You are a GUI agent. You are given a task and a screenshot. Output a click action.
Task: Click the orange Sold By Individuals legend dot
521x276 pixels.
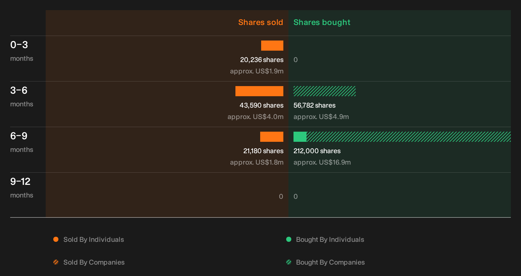point(56,239)
